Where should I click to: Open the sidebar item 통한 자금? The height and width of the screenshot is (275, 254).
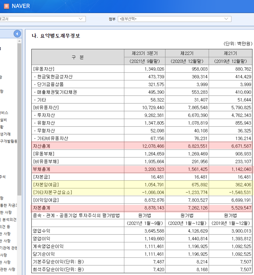click(8, 205)
